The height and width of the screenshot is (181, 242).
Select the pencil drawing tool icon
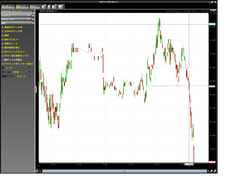tap(49, 7)
